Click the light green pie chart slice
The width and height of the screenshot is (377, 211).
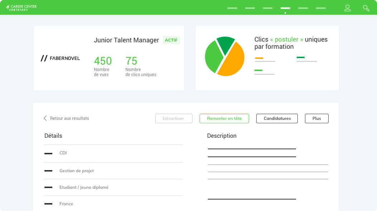(x=213, y=57)
